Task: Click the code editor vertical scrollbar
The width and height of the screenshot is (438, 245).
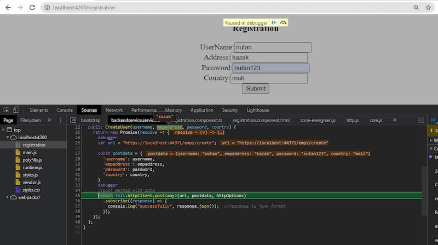Action: coord(424,190)
